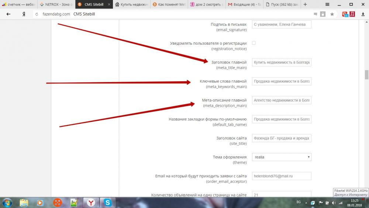Viewport: 369px width, 208px height.
Task: Click the 'Email на который будут приходить' label
Action: [x=201, y=176]
